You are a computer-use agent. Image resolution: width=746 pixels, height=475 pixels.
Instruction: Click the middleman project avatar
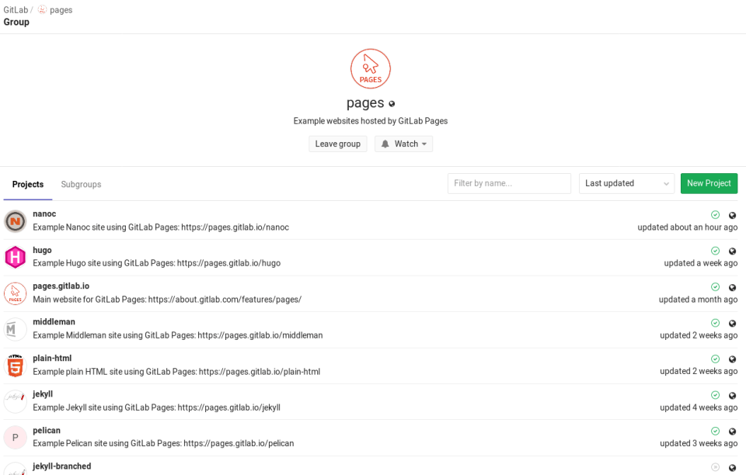[15, 329]
